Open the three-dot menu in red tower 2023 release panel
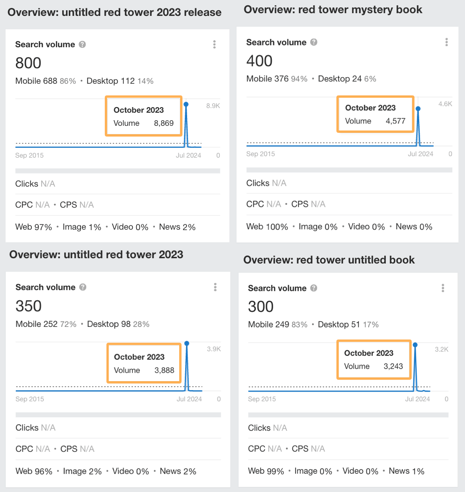Screen dimensions: 465x492 214,44
